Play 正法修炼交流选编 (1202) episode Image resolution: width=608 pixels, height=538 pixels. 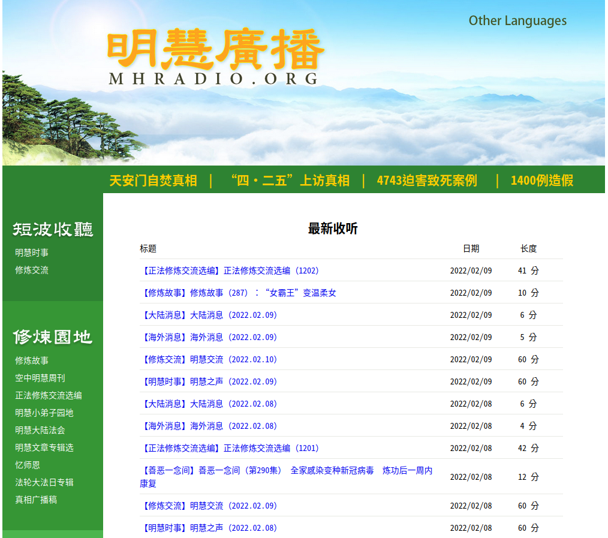[231, 270]
